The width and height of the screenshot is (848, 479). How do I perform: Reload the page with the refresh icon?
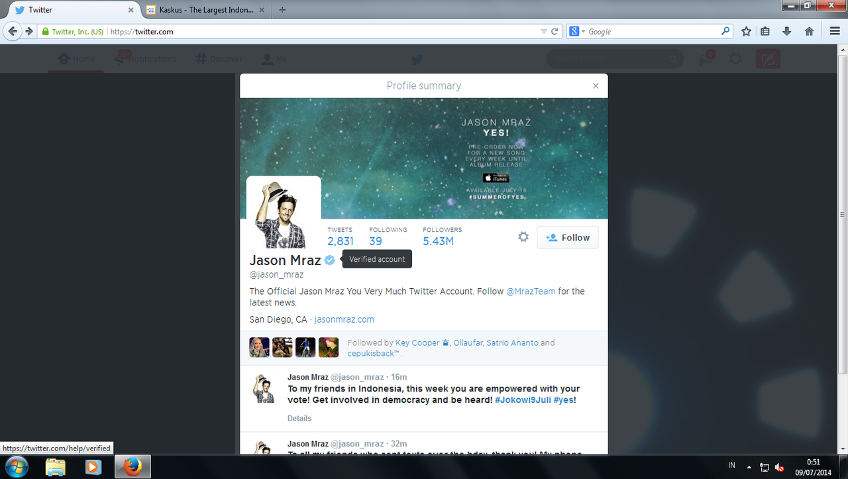pos(555,31)
